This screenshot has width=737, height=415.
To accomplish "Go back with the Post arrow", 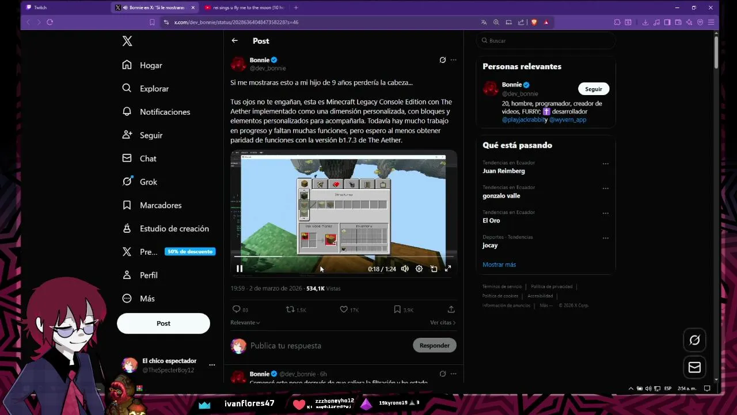I will pyautogui.click(x=234, y=41).
